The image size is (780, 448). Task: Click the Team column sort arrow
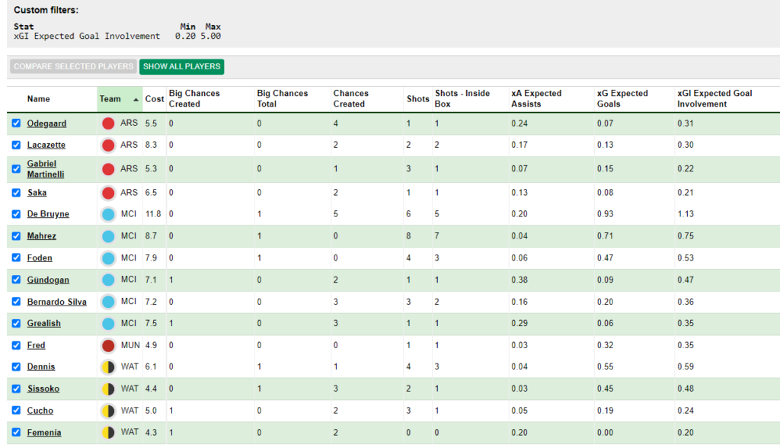point(136,99)
